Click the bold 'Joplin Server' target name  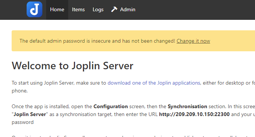click(x=30, y=114)
